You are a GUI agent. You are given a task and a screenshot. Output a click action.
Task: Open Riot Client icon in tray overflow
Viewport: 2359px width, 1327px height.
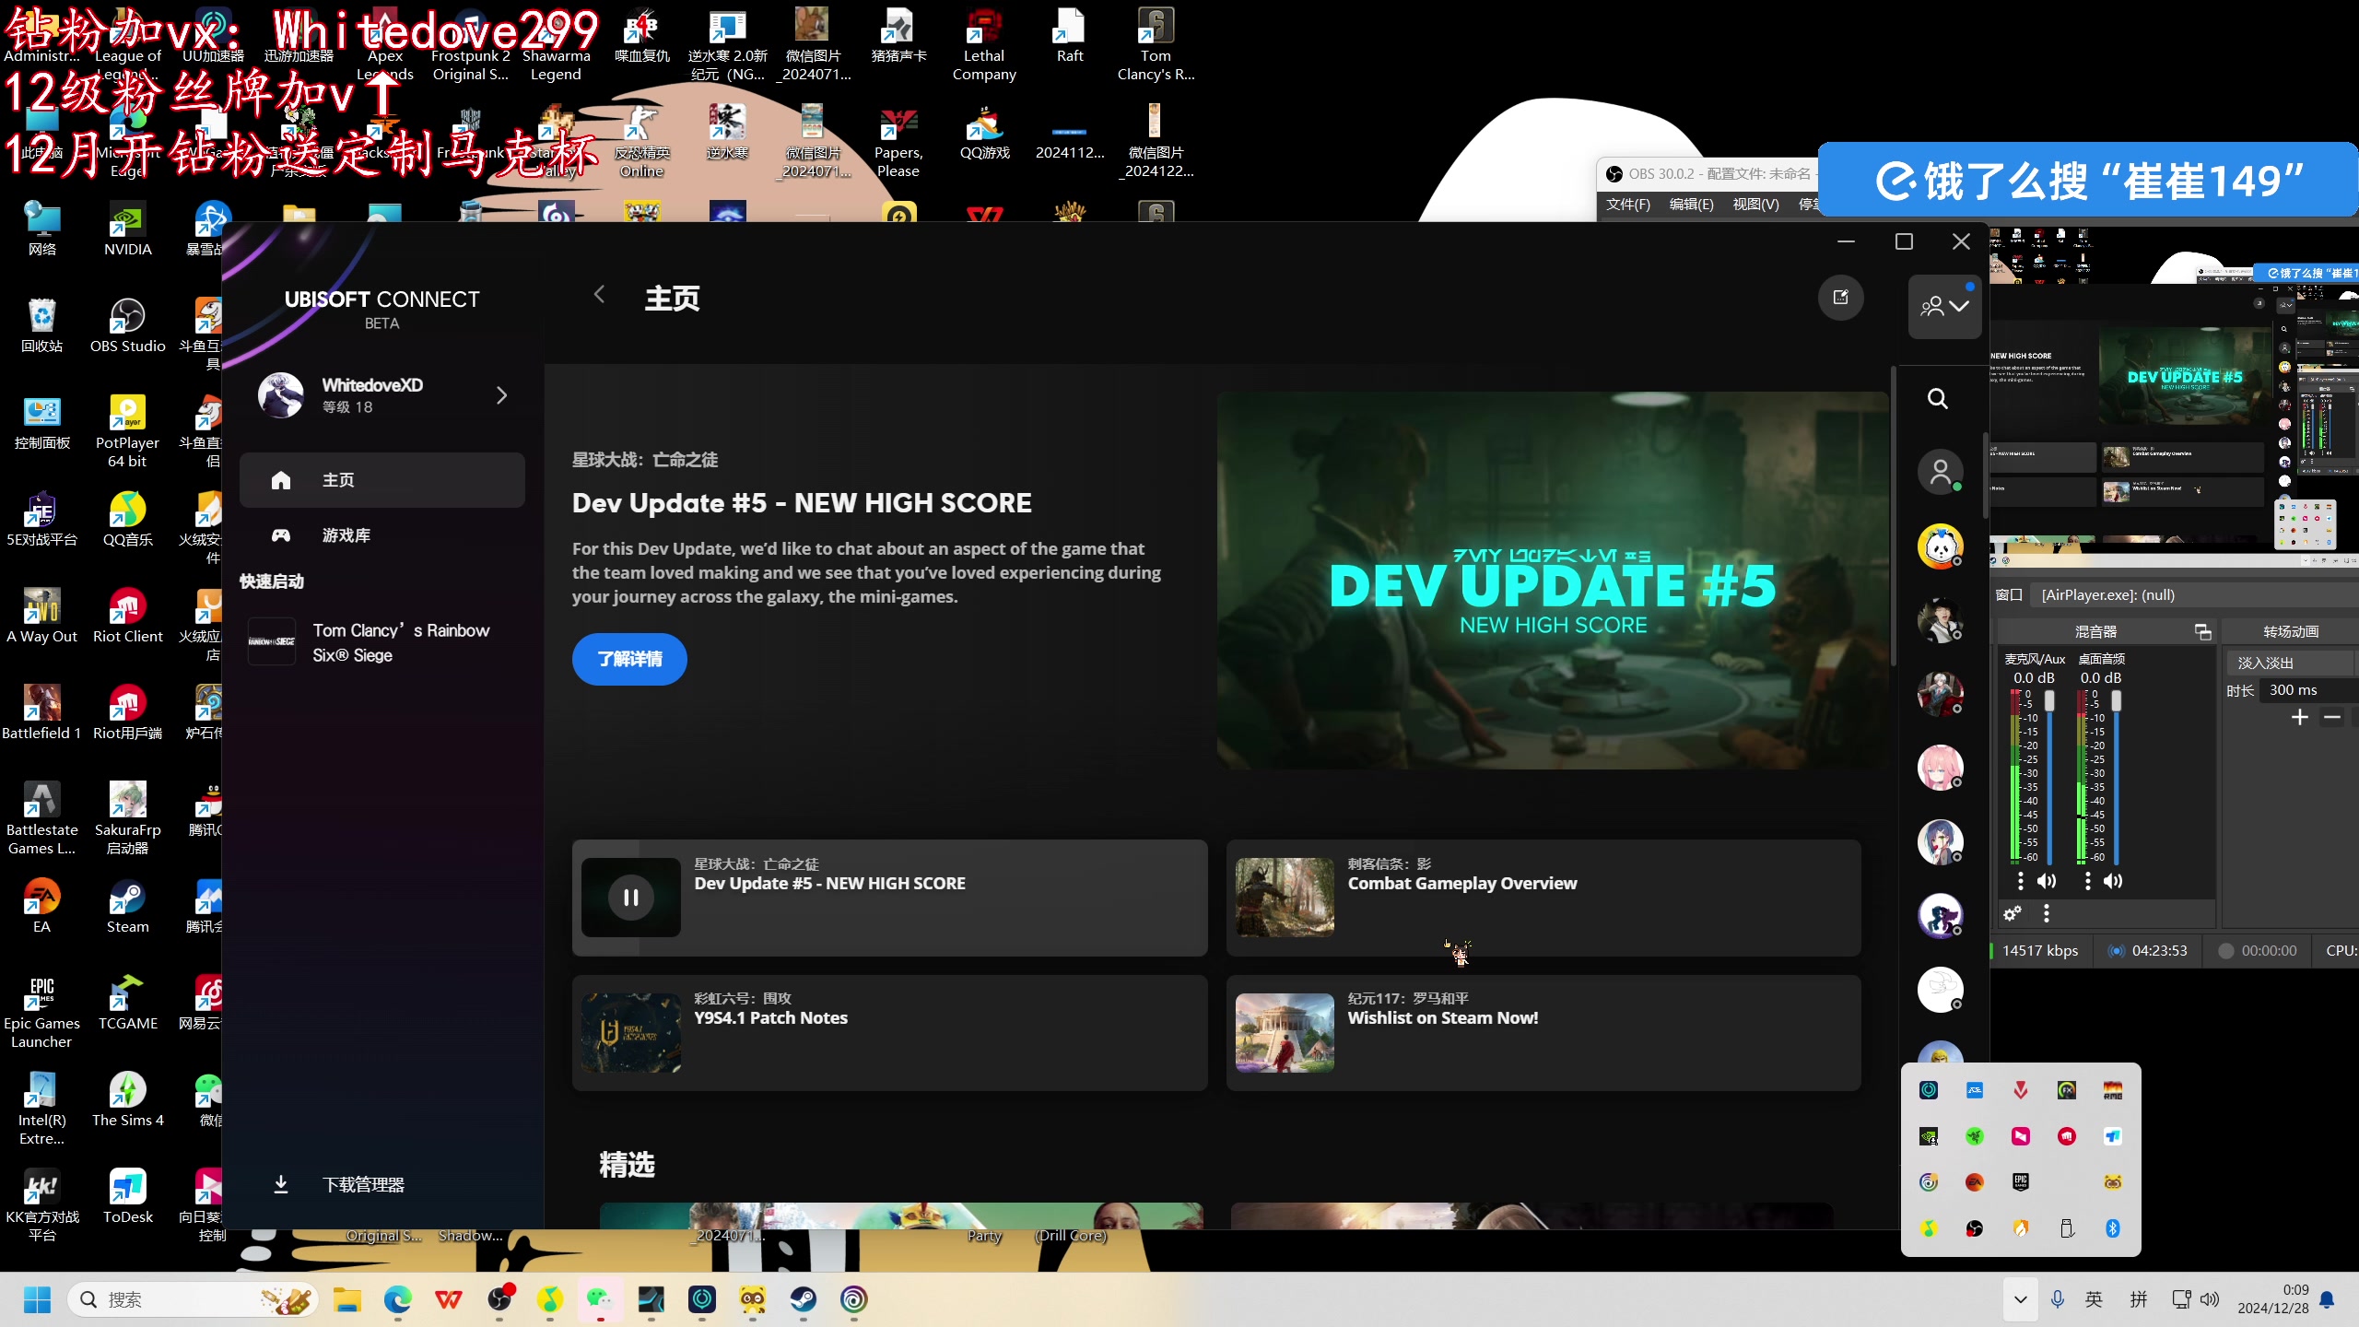[2067, 1136]
